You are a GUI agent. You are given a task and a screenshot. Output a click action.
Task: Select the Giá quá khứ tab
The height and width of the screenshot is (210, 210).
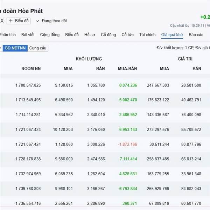(x=172, y=35)
